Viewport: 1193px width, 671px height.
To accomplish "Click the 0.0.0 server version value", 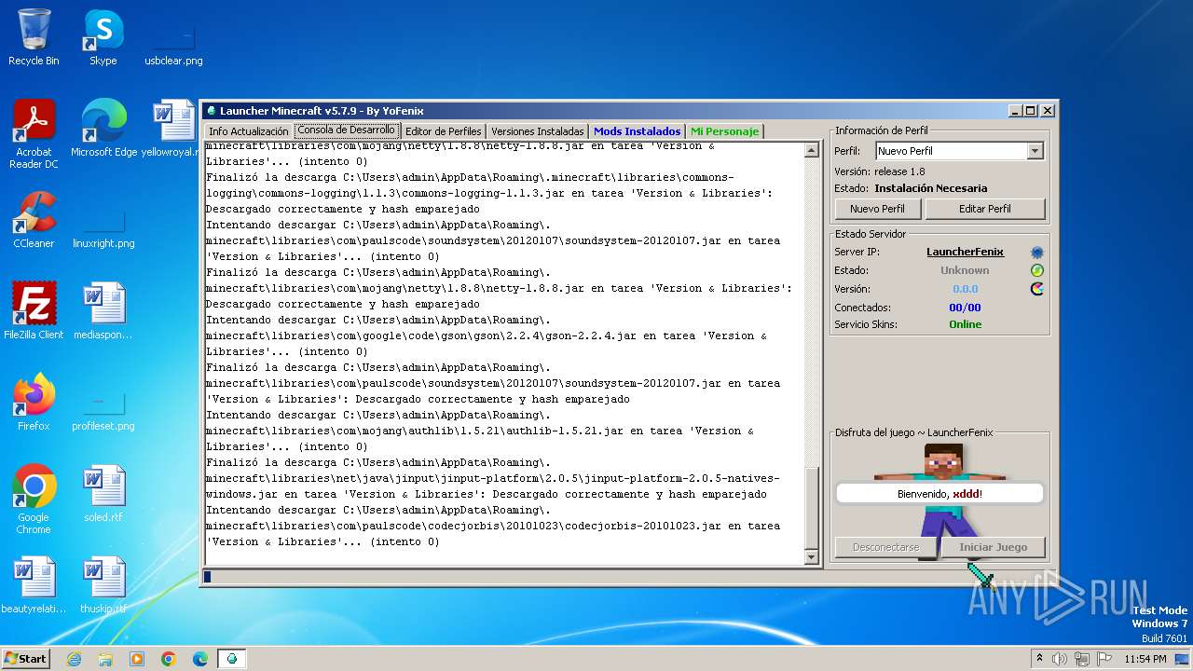I will (965, 289).
